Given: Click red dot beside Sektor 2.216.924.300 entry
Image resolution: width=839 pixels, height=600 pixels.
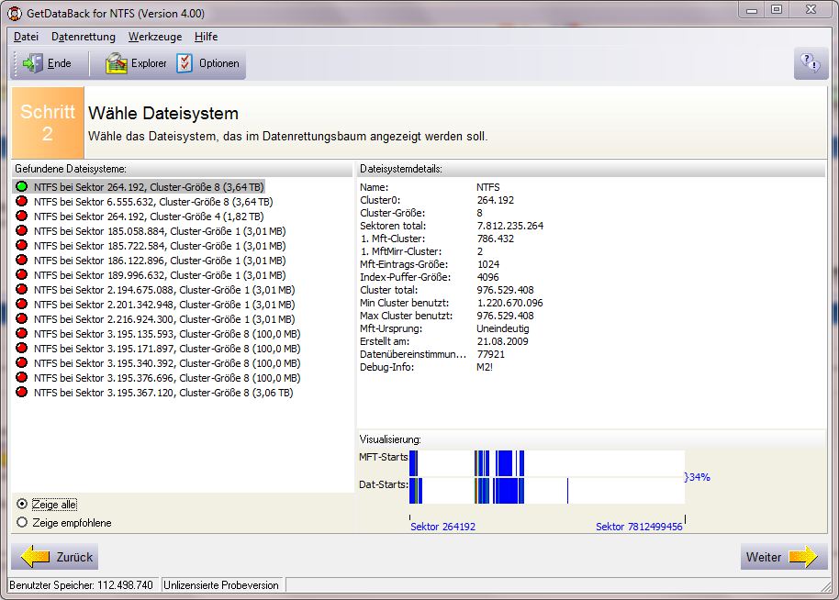Looking at the screenshot, I should tap(21, 318).
